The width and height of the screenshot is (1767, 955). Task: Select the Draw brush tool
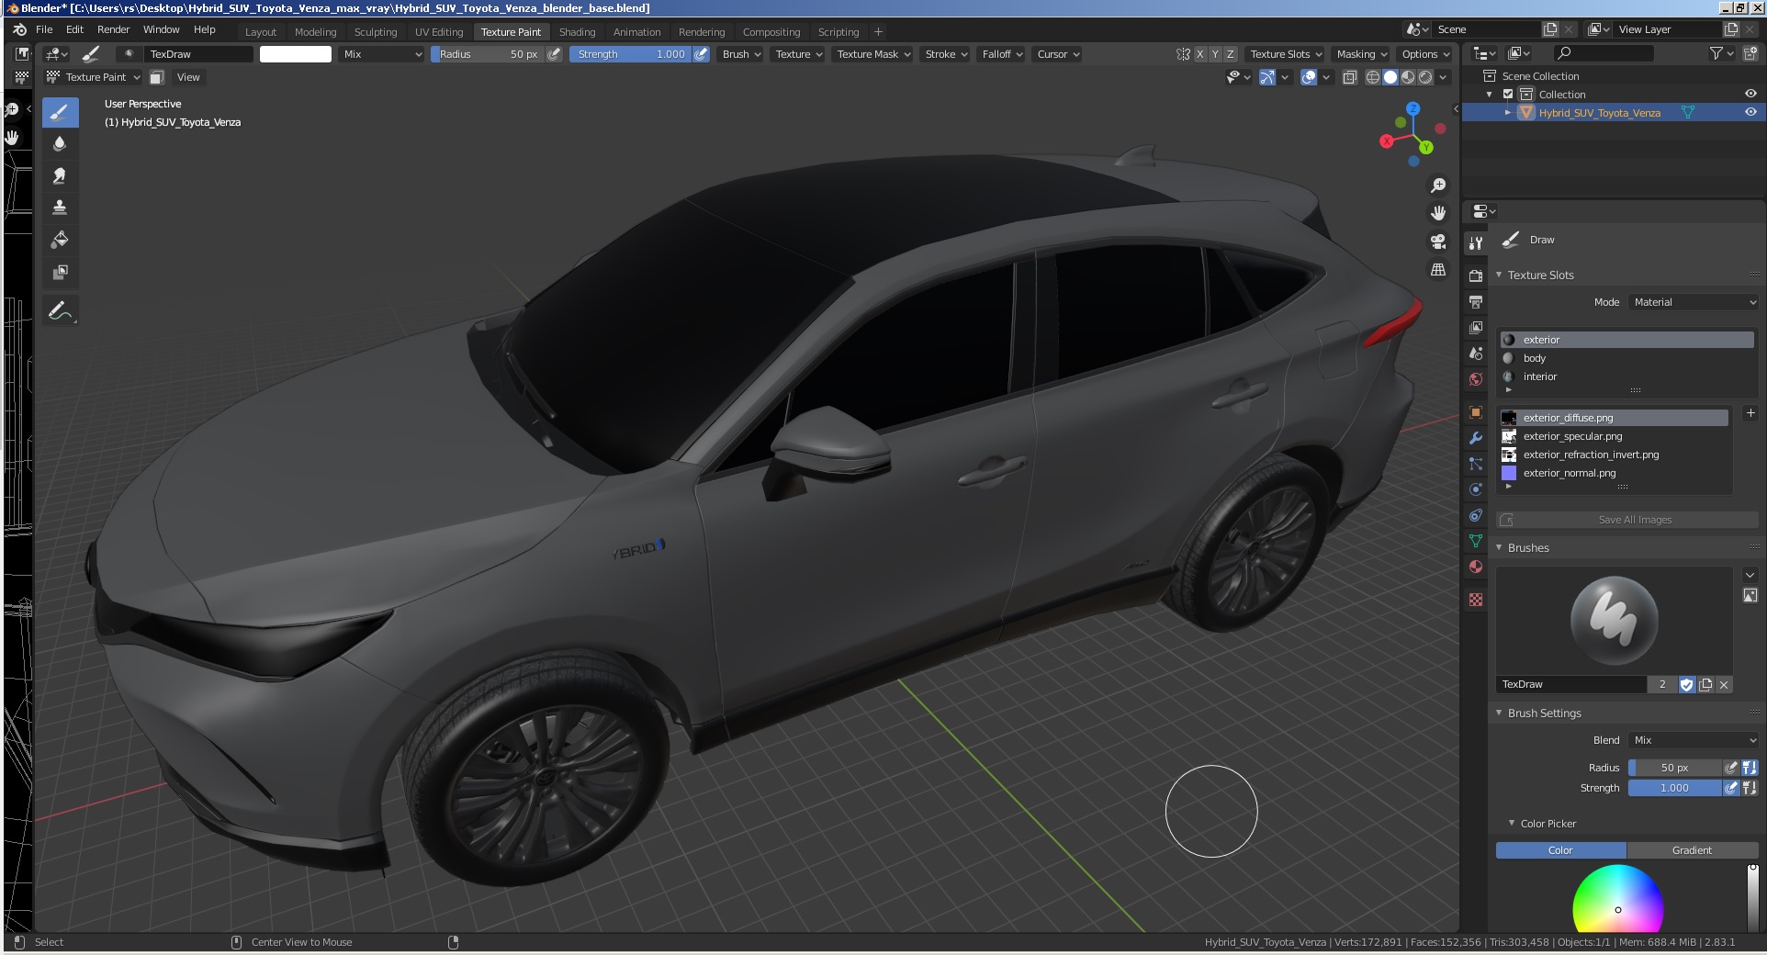[60, 113]
